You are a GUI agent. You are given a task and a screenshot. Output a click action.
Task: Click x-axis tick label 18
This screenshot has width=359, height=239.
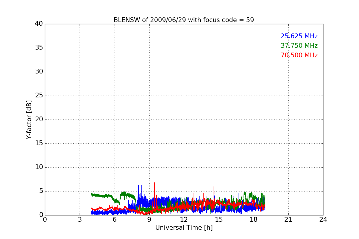254,220
